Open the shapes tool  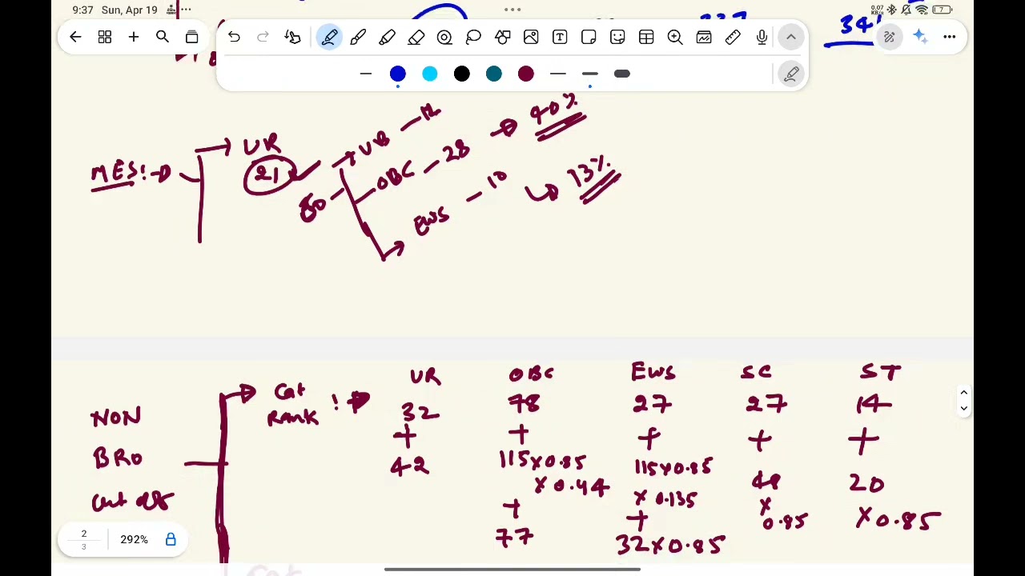tap(502, 37)
